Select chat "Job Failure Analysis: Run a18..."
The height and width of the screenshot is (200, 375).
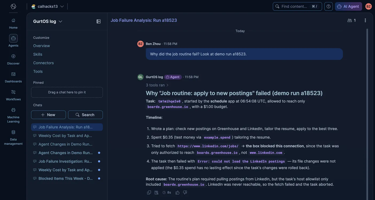(67, 127)
